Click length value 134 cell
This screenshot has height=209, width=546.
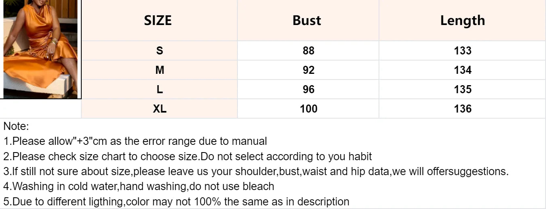[463, 70]
